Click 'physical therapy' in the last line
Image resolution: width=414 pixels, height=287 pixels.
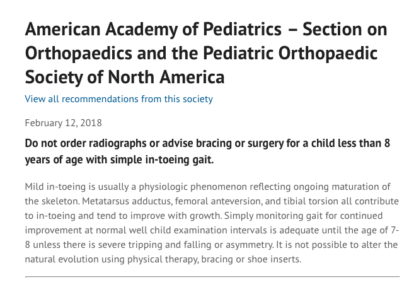(162, 259)
